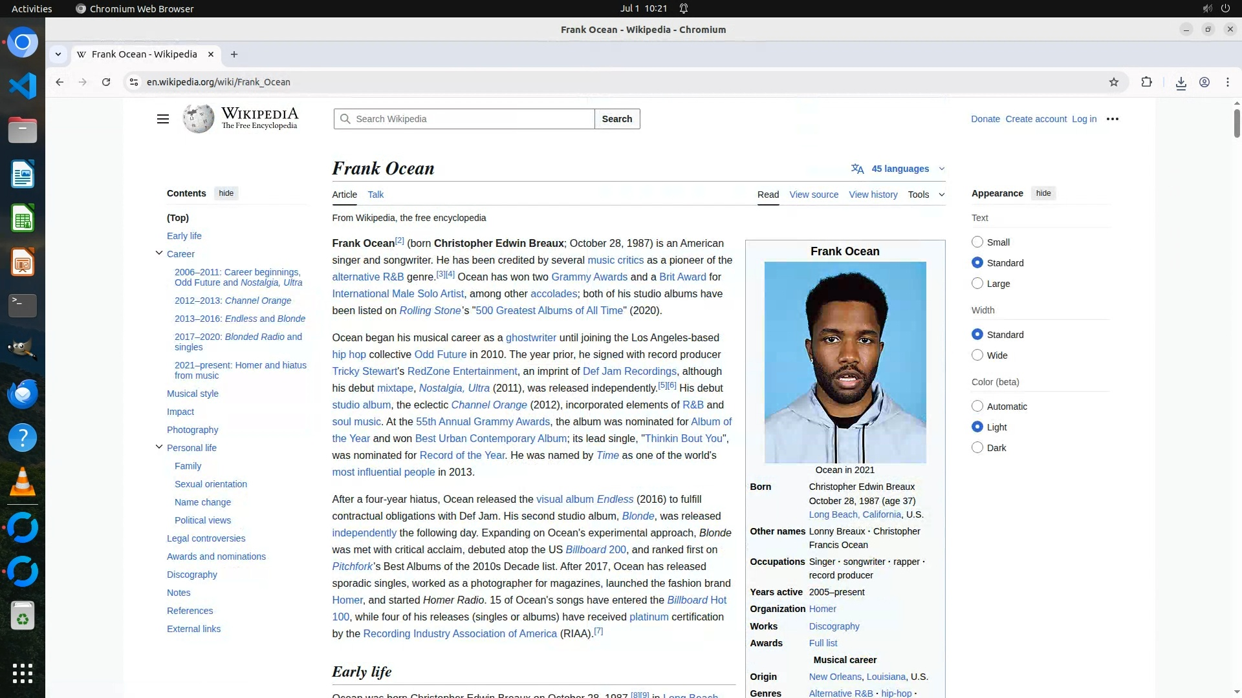Collapse the Career contents section
Viewport: 1242px width, 698px height.
click(x=159, y=253)
